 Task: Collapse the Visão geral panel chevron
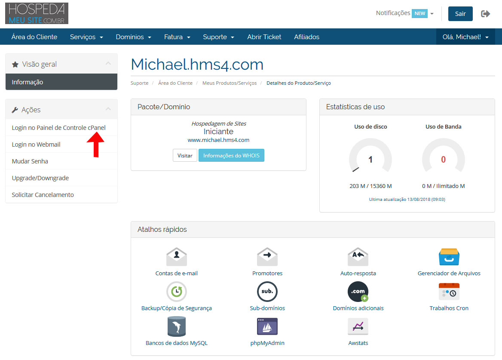tap(108, 63)
